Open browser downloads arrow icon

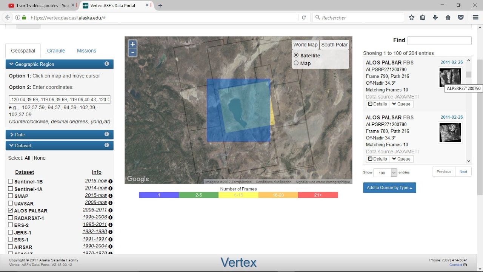[435, 17]
